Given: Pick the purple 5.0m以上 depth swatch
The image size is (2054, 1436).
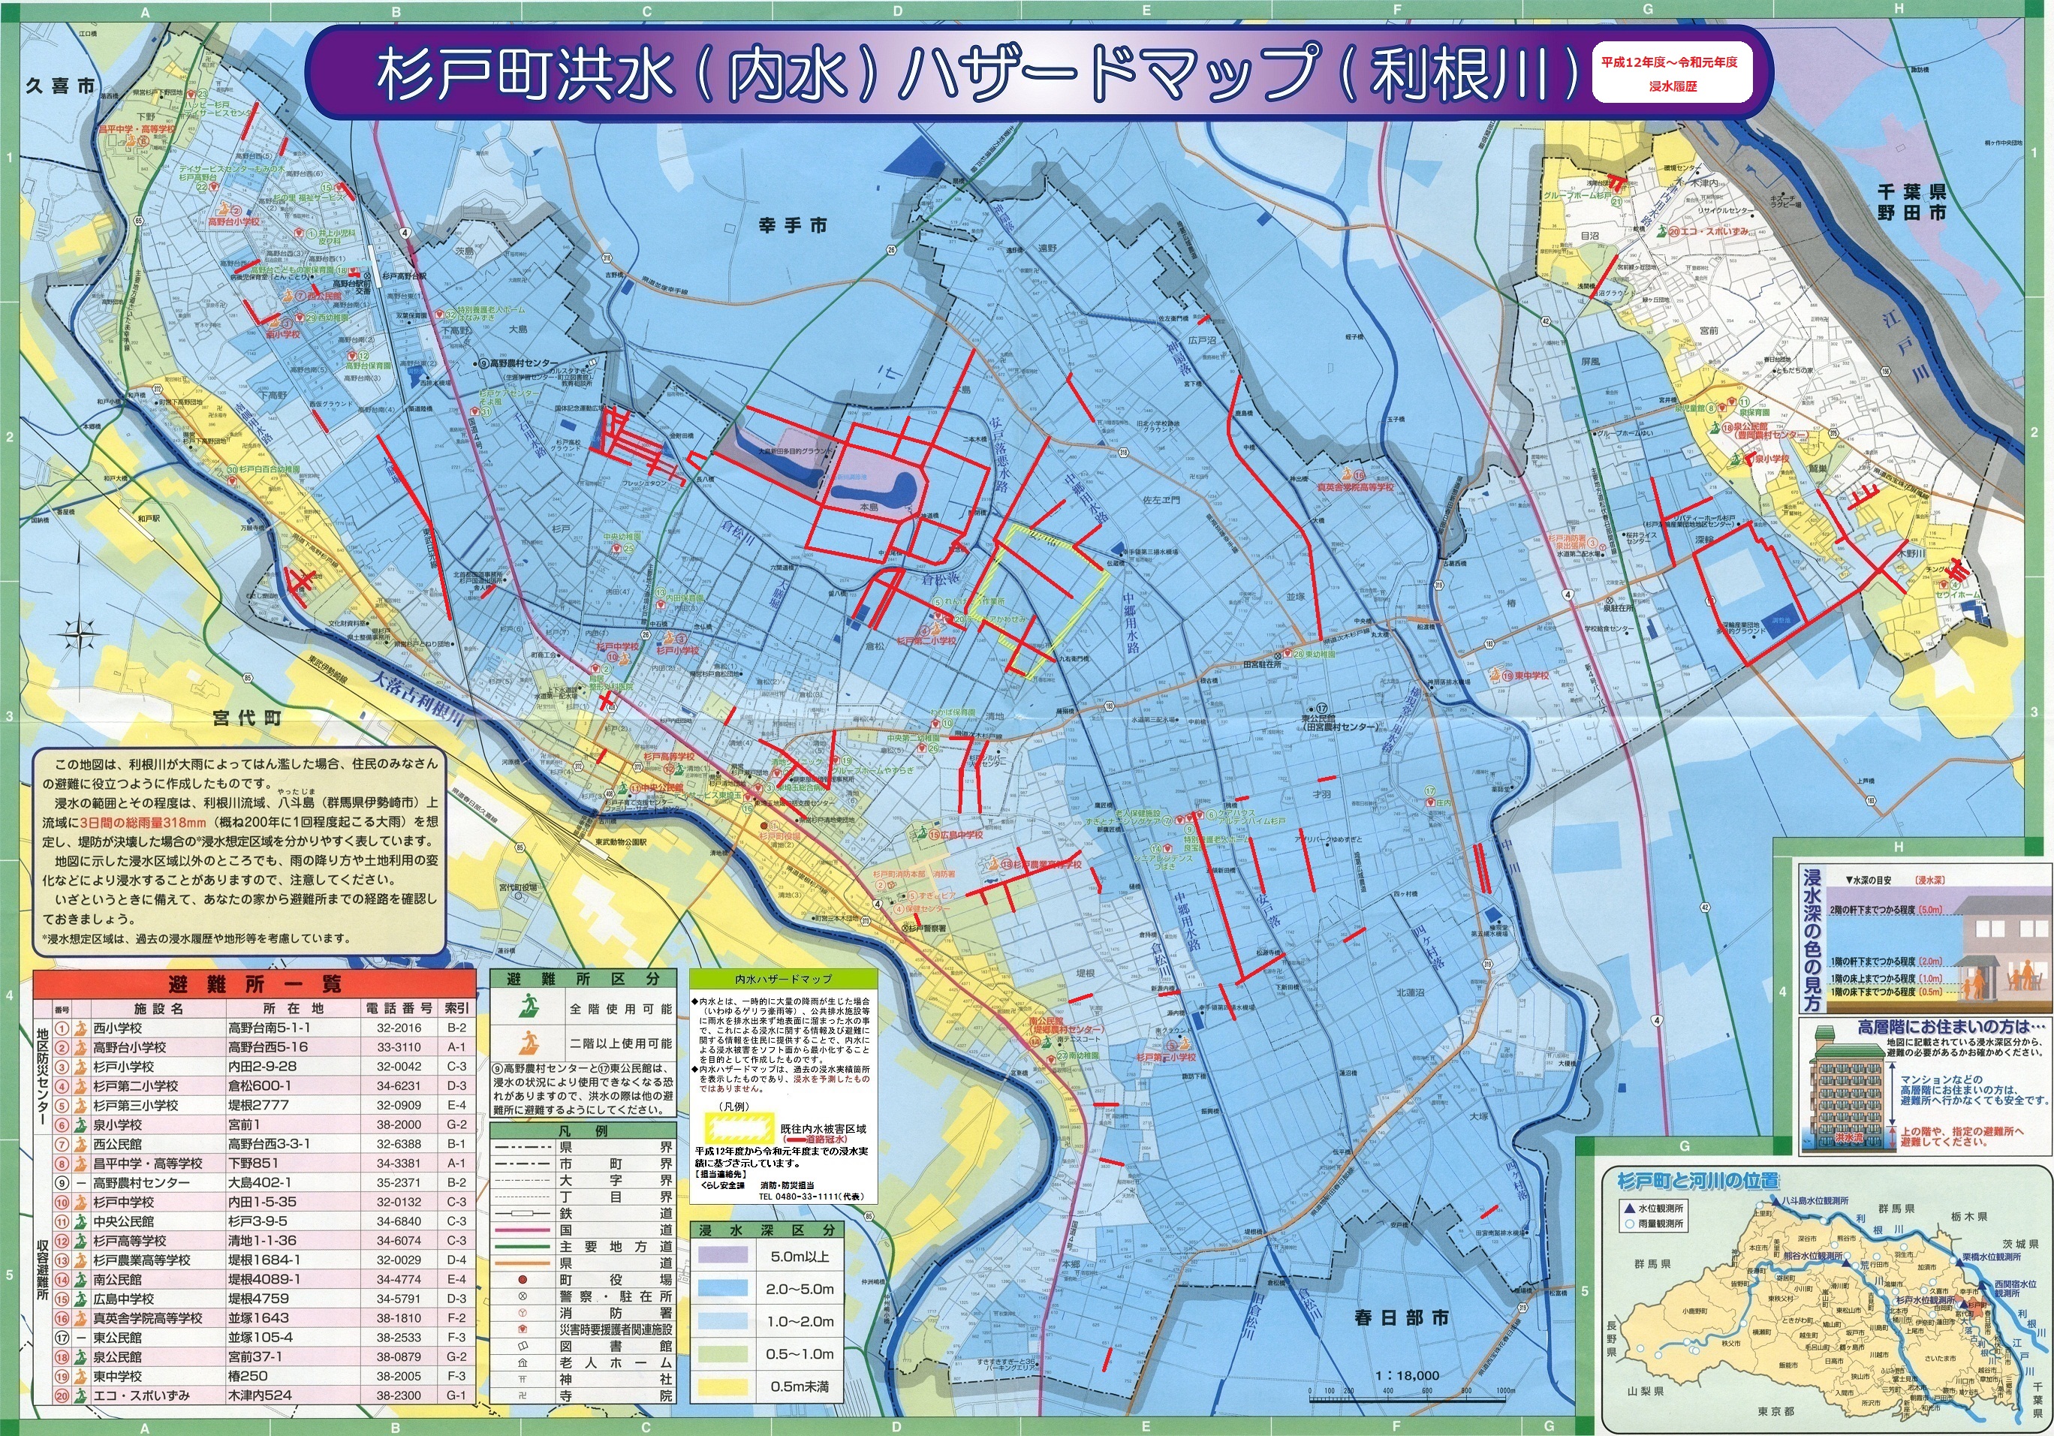Looking at the screenshot, I should click(x=723, y=1255).
